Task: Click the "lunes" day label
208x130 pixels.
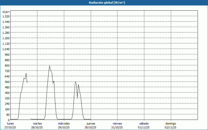Action: click(10, 123)
